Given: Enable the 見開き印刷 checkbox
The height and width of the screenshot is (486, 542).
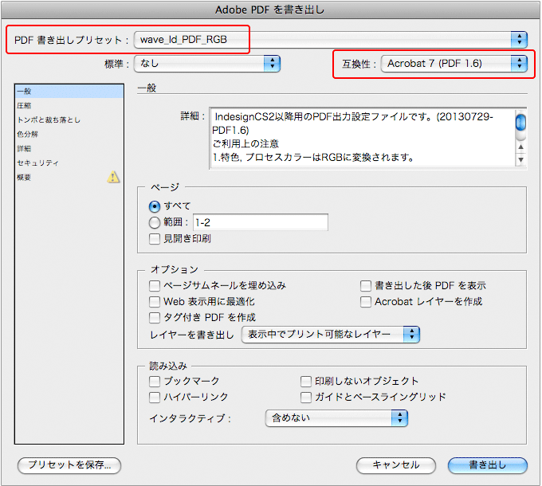Looking at the screenshot, I should (155, 238).
